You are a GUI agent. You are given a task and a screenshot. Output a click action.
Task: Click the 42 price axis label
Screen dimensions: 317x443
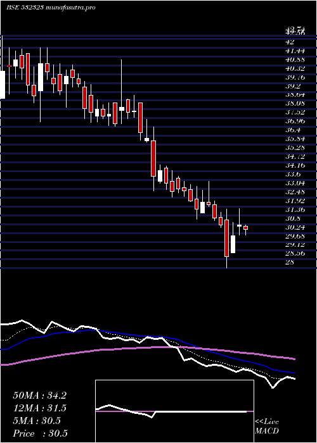[x=290, y=42]
